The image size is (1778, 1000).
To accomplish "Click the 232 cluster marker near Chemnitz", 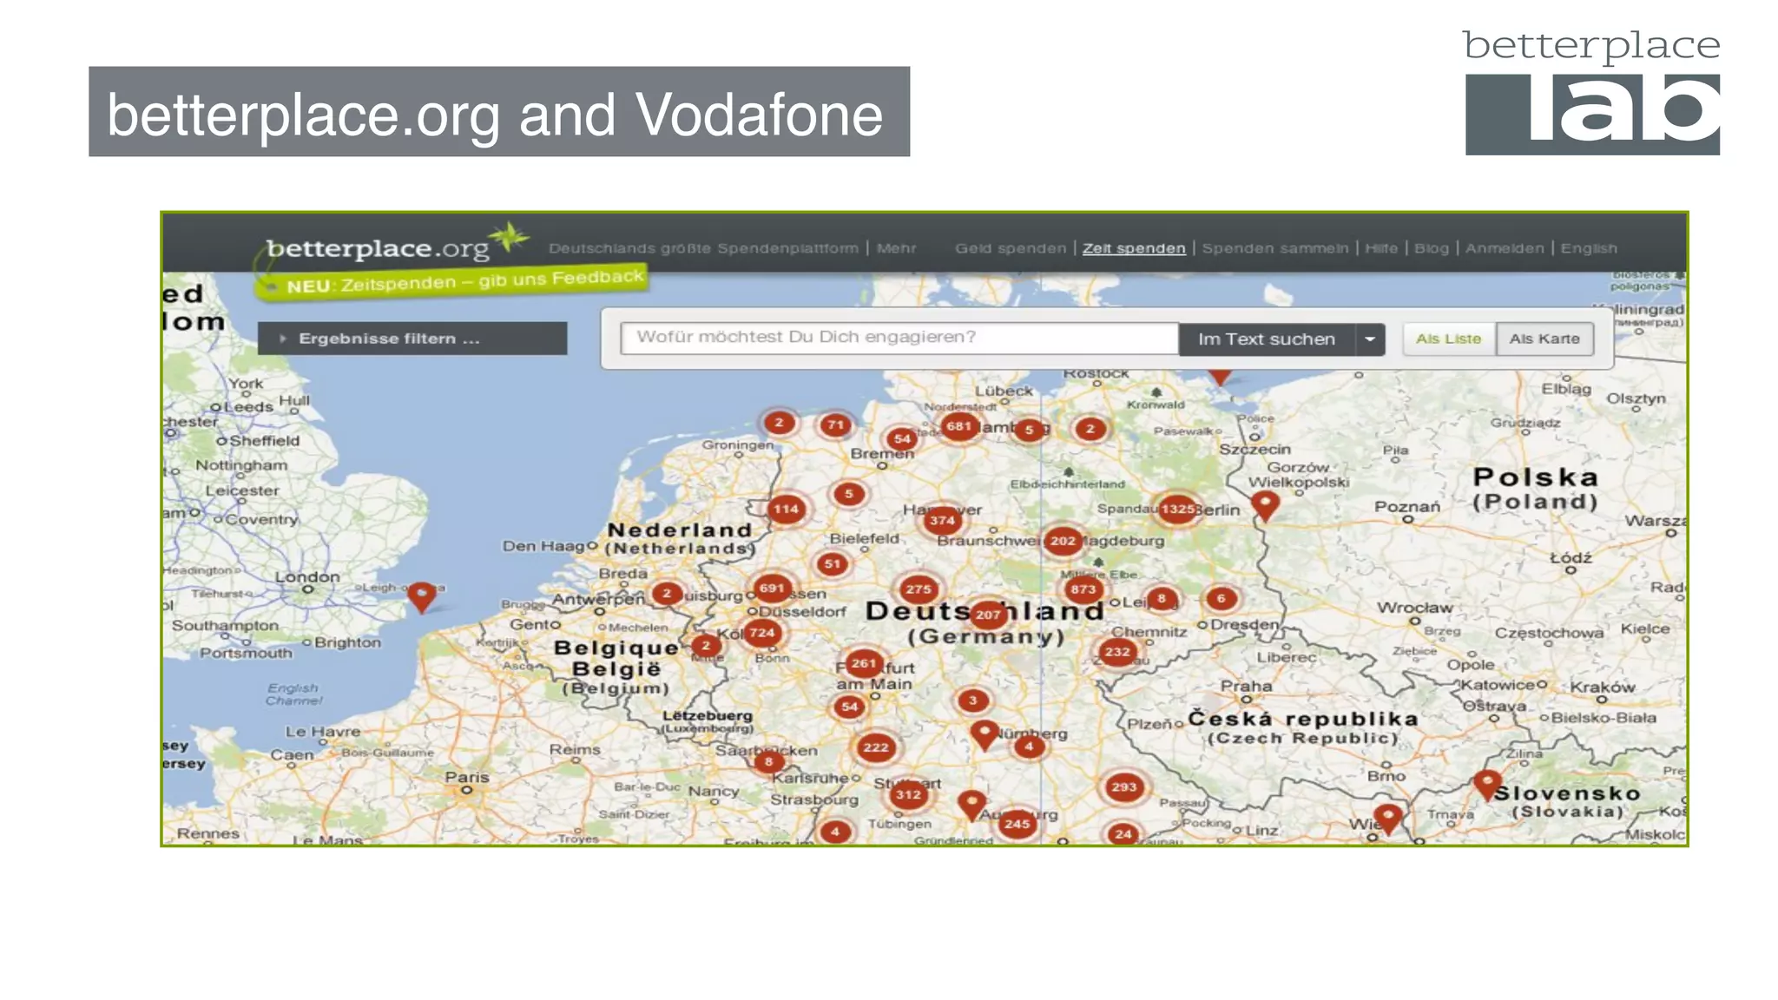I will pyautogui.click(x=1117, y=651).
